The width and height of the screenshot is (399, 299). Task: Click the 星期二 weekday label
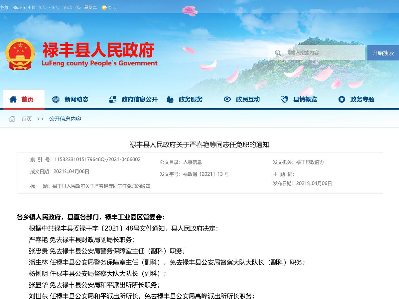90,7
